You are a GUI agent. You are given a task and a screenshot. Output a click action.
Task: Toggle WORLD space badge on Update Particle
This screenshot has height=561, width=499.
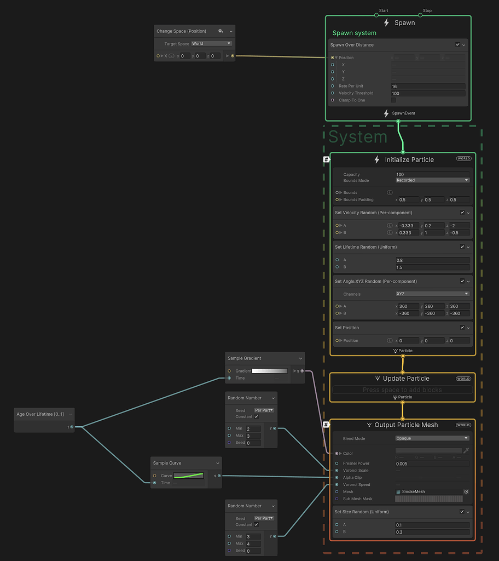(x=463, y=379)
